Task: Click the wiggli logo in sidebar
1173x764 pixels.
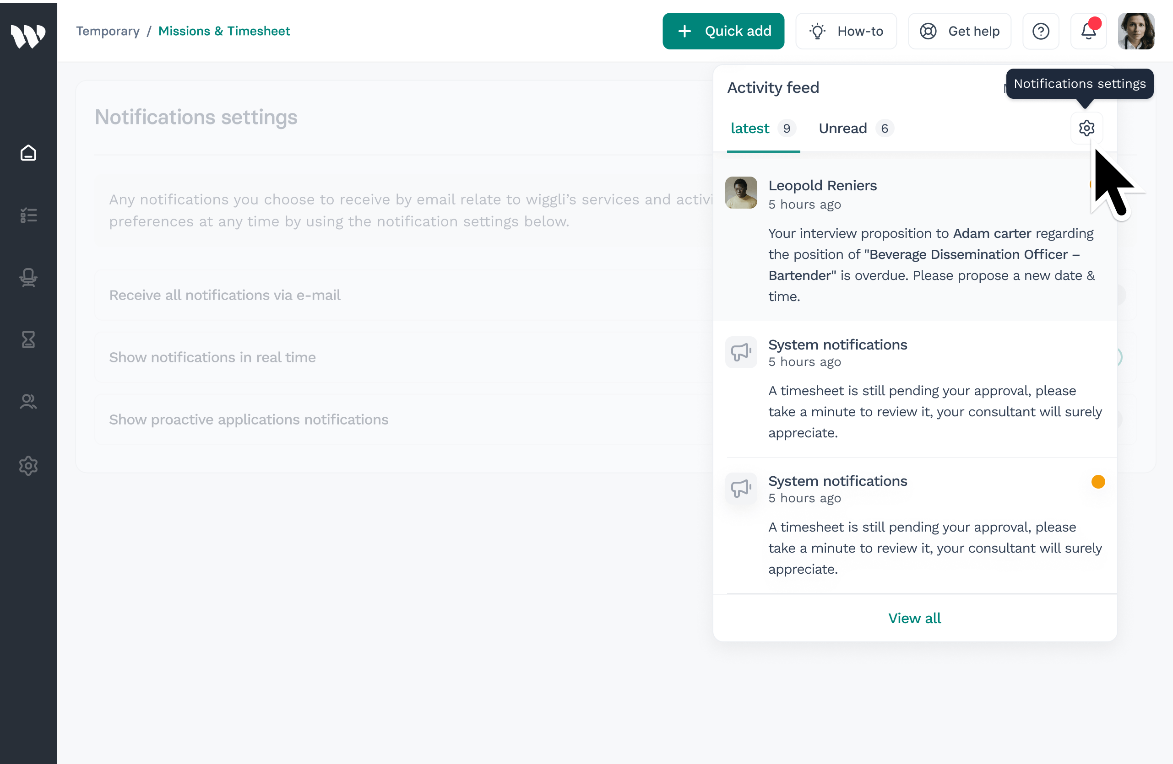Action: pyautogui.click(x=28, y=36)
